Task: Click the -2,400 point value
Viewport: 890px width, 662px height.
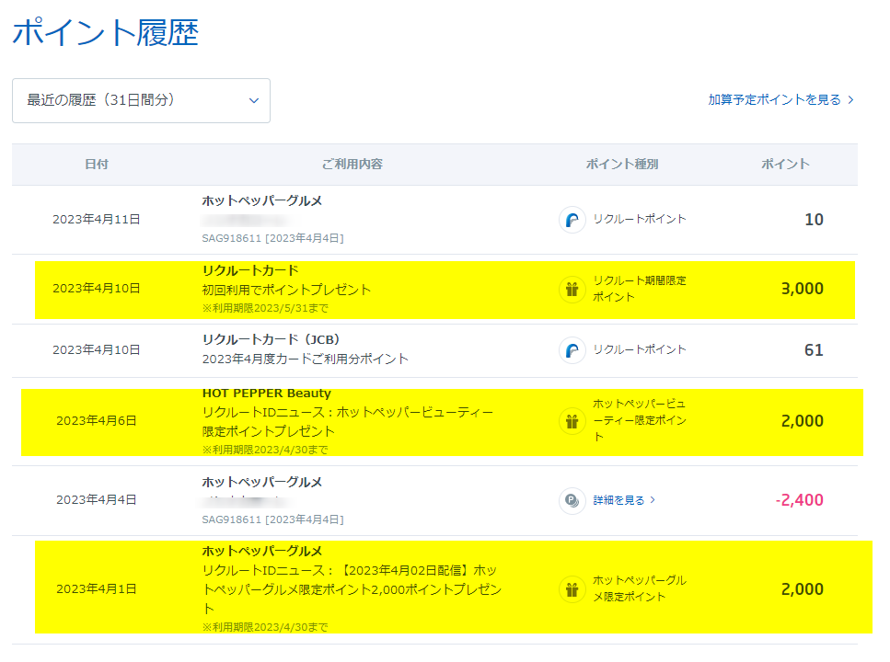Action: pyautogui.click(x=799, y=500)
